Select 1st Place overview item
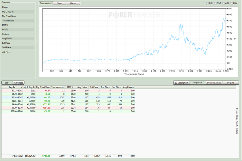The width and height of the screenshot is (242, 161). [x=18, y=43]
